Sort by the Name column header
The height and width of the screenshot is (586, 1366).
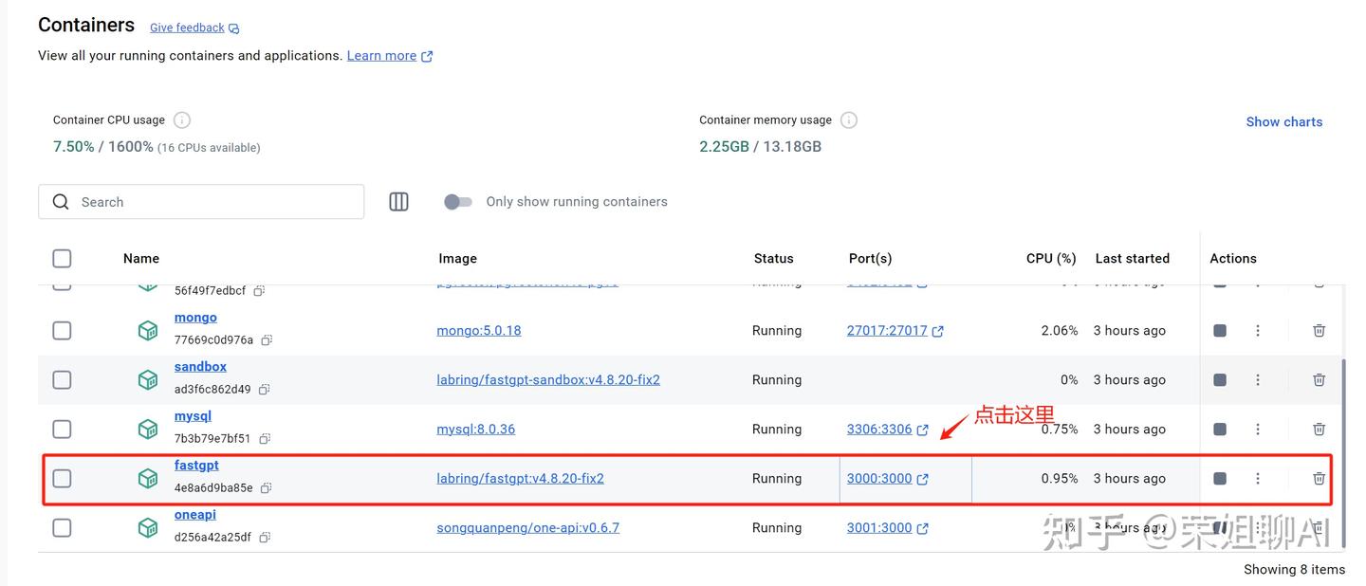point(141,258)
